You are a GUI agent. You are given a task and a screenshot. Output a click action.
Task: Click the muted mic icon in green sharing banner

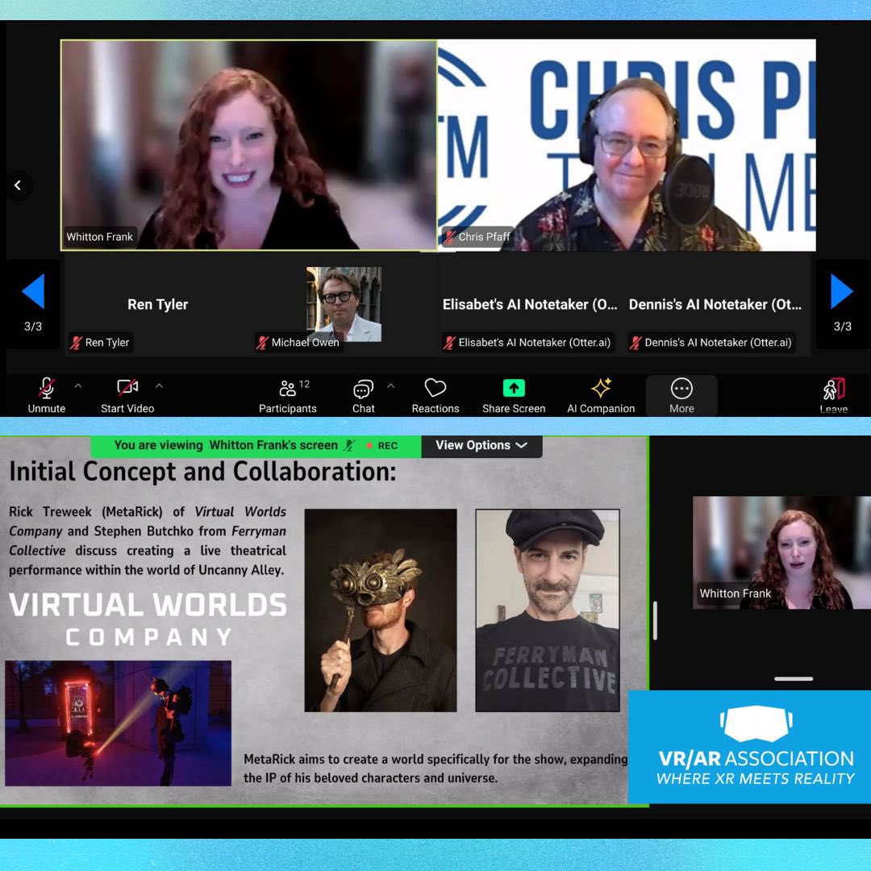click(x=349, y=445)
